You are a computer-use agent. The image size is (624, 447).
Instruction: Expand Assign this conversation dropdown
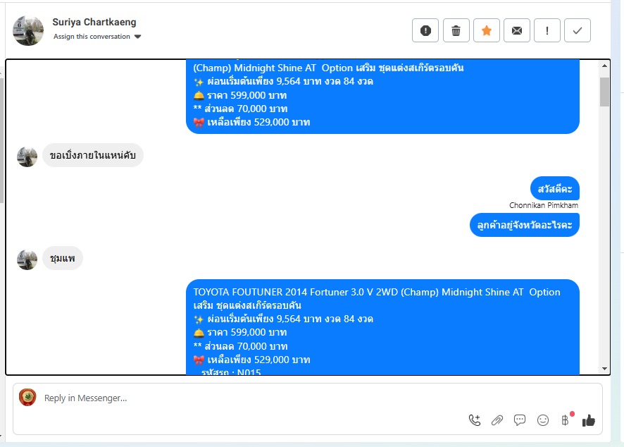97,36
